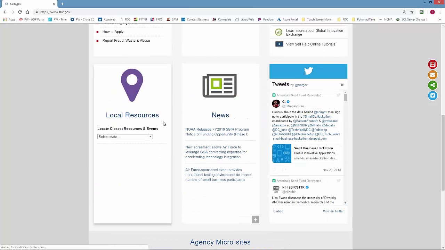The height and width of the screenshot is (250, 445).
Task: Reload the page with the refresh button
Action: point(20,12)
